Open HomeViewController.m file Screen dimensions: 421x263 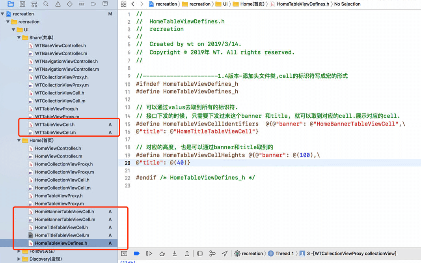pyautogui.click(x=58, y=156)
